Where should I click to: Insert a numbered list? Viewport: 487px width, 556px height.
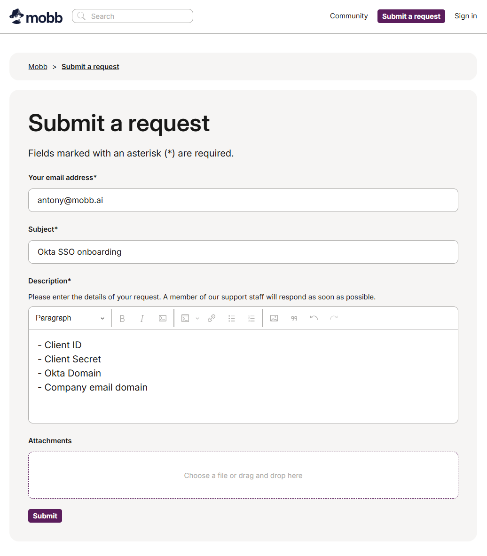coord(251,318)
